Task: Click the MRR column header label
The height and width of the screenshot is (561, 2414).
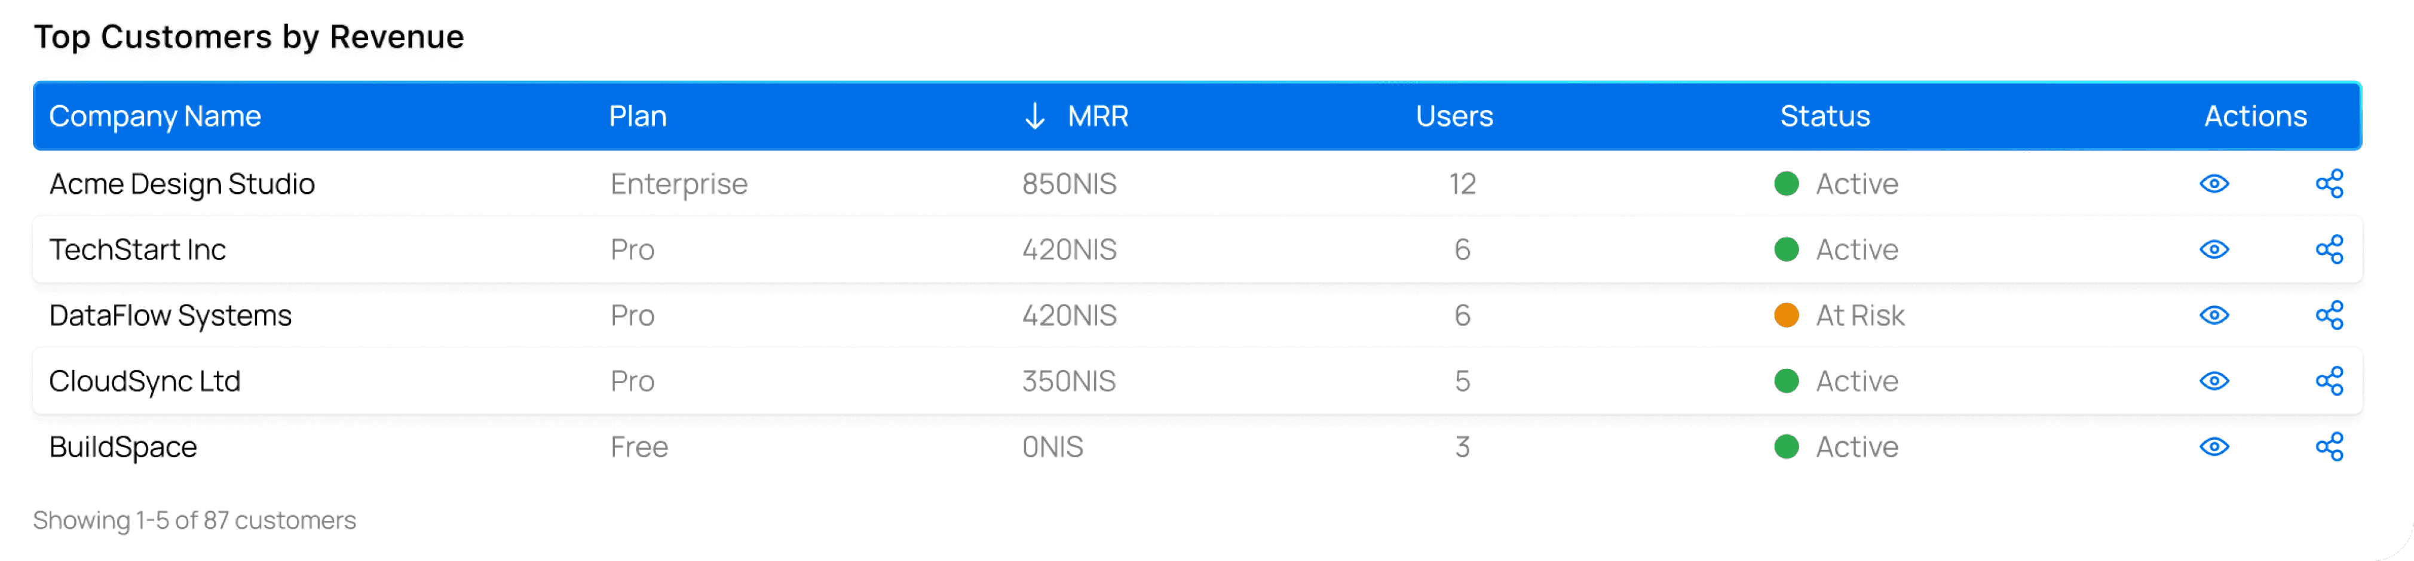Action: pos(1098,116)
